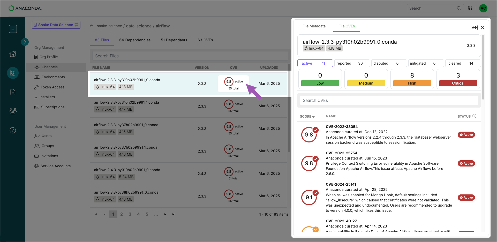Switch to the 51 Dependants tab
The image size is (497, 242).
point(174,40)
